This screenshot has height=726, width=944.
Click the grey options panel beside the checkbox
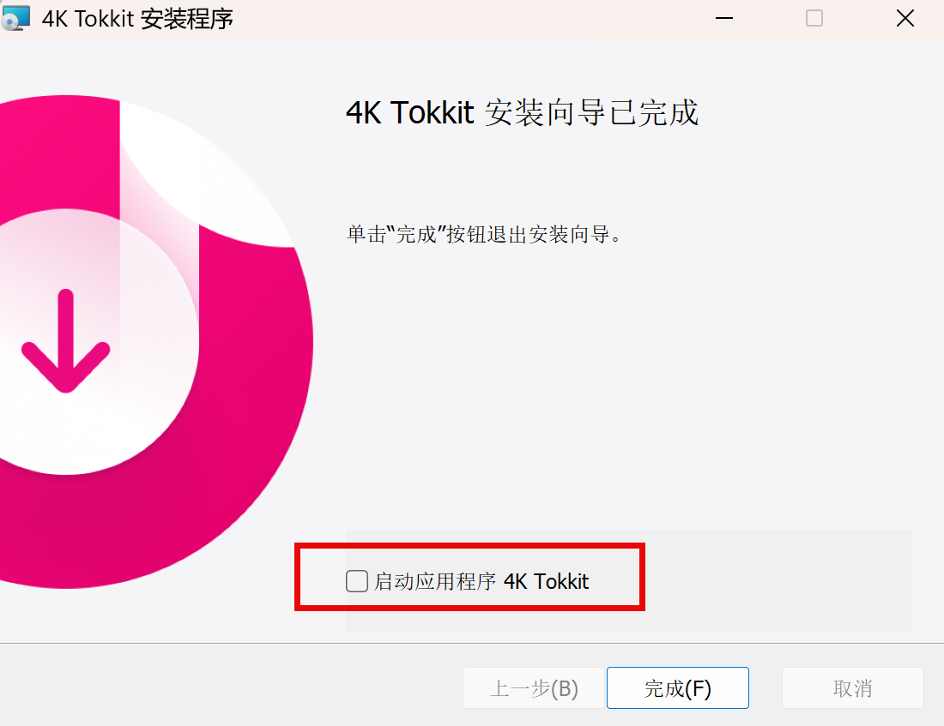(777, 581)
